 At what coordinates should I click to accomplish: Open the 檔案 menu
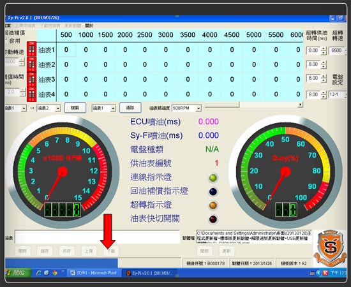click(x=8, y=26)
